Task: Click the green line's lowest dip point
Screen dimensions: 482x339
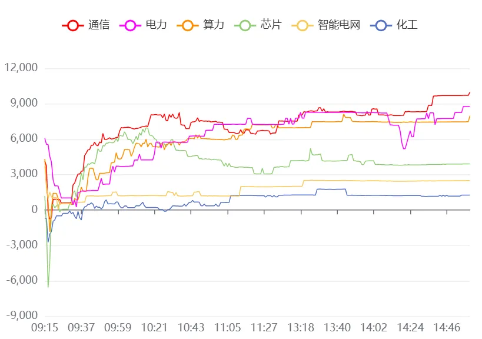Action: [x=48, y=287]
